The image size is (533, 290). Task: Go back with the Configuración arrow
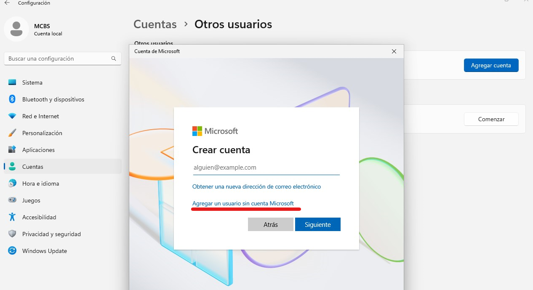[7, 3]
